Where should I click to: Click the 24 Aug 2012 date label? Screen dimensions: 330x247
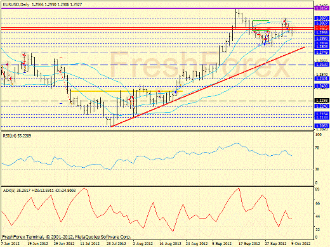[197, 243]
